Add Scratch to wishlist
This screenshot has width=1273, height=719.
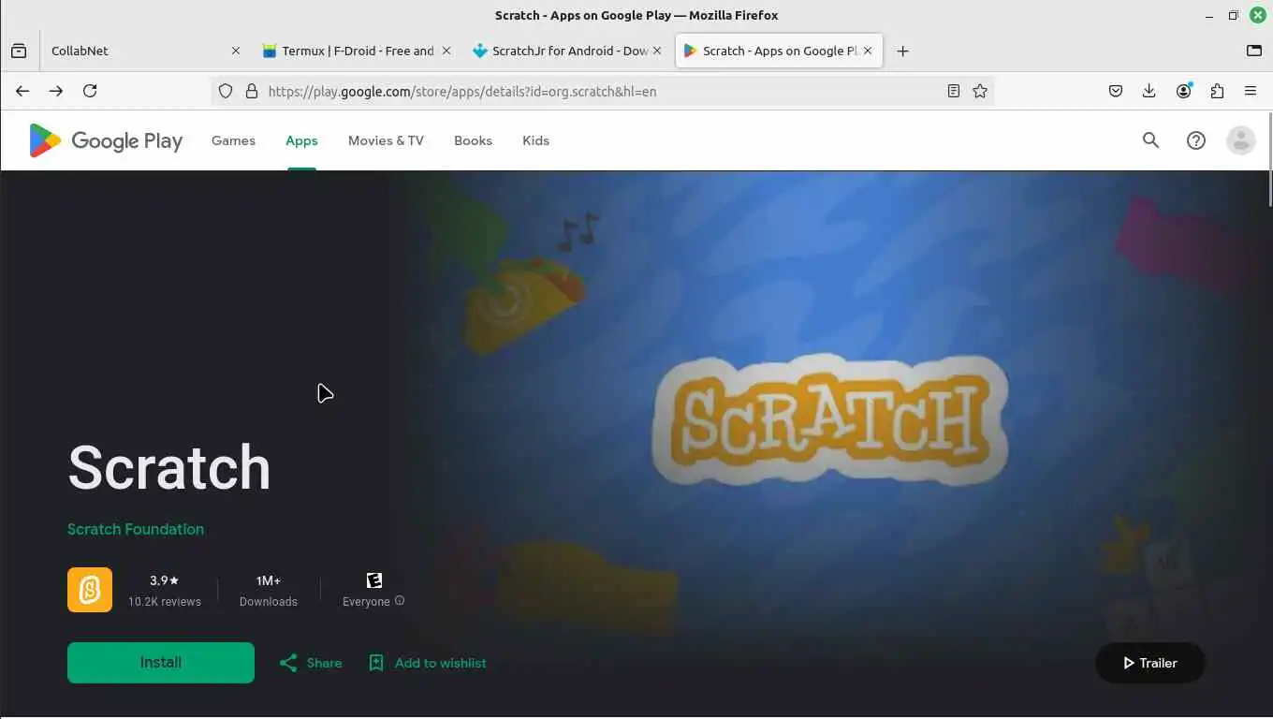(427, 663)
